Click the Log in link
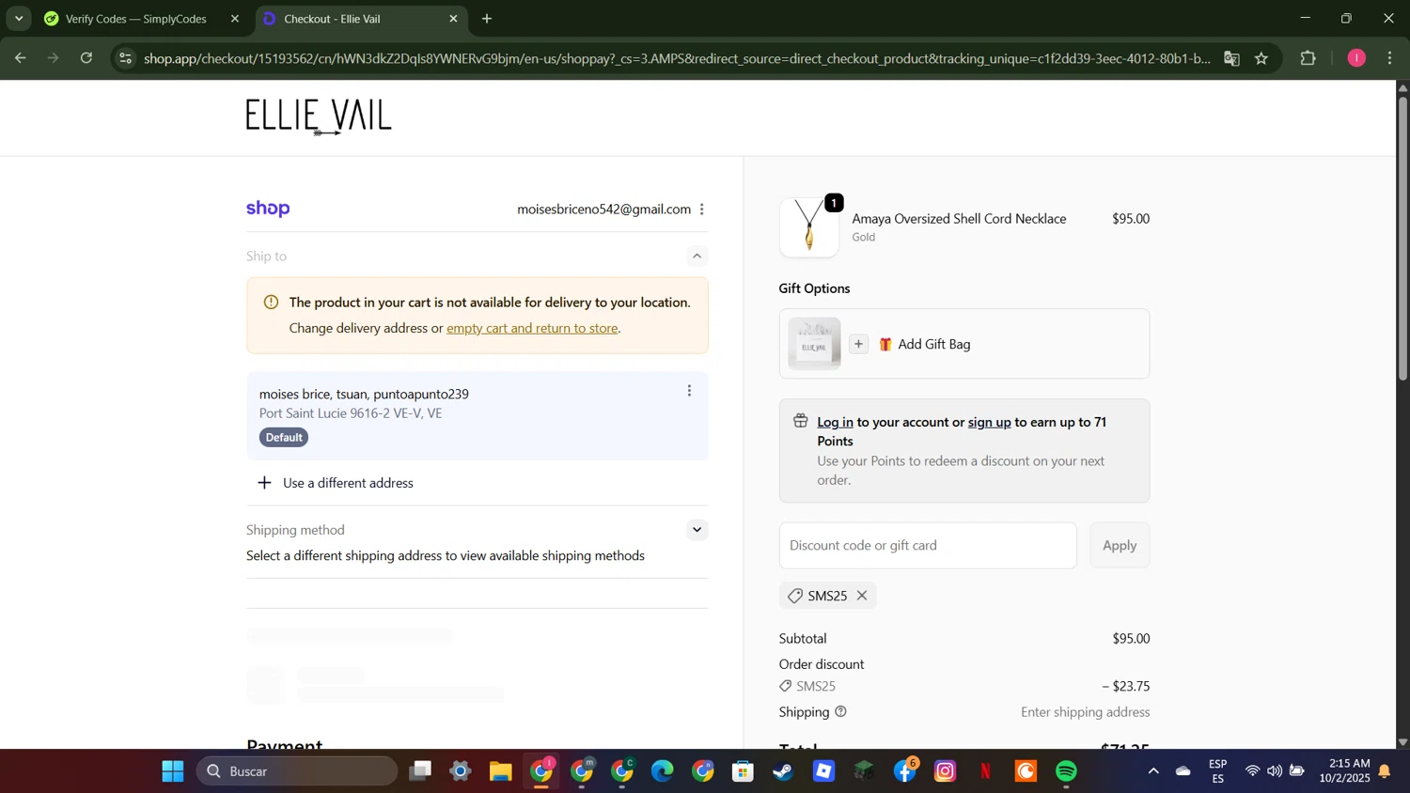Image resolution: width=1410 pixels, height=793 pixels. pyautogui.click(x=835, y=422)
